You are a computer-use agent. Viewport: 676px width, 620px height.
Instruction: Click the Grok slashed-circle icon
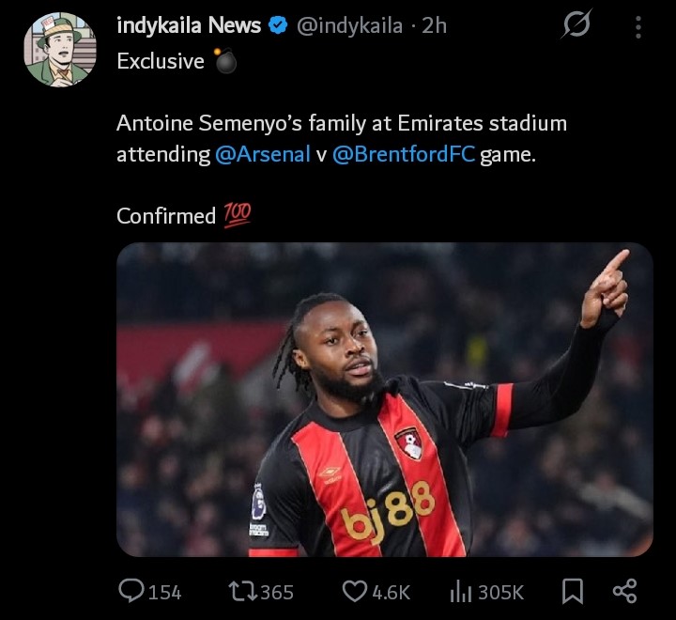click(x=575, y=27)
